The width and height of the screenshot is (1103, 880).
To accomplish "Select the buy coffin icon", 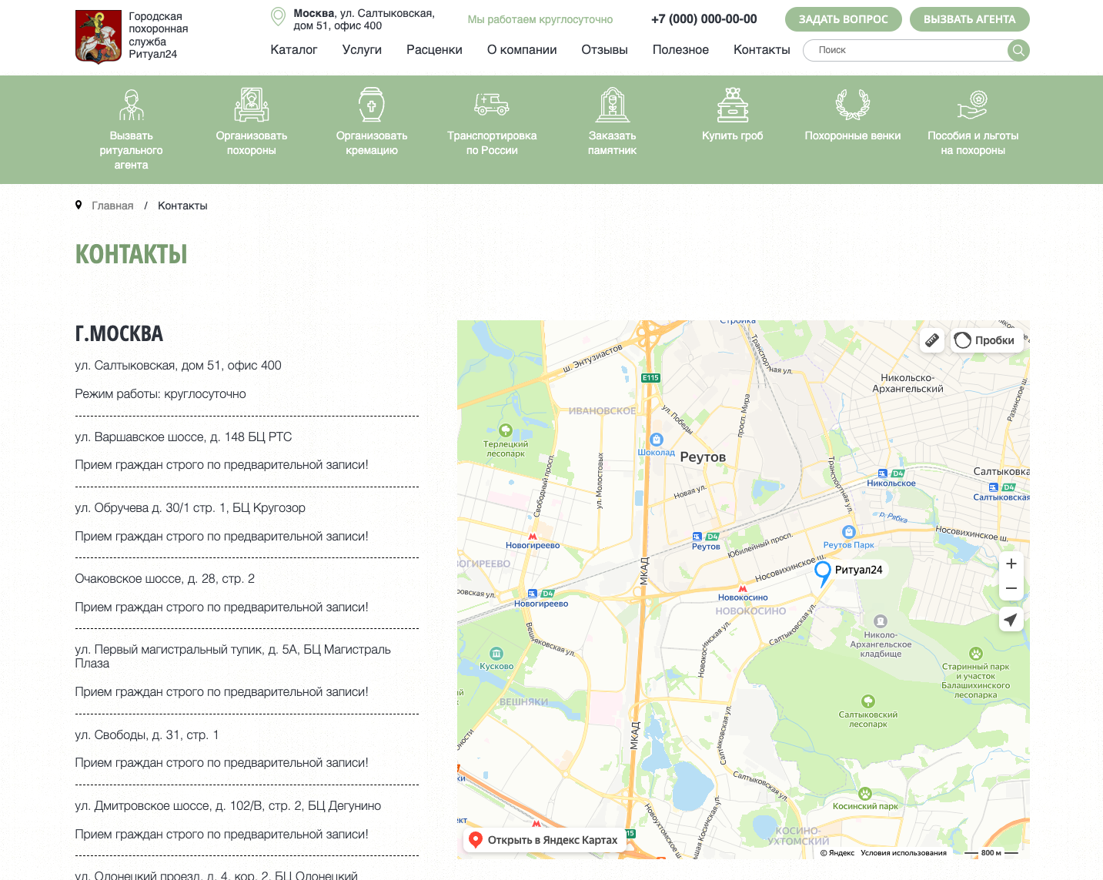I will click(732, 105).
